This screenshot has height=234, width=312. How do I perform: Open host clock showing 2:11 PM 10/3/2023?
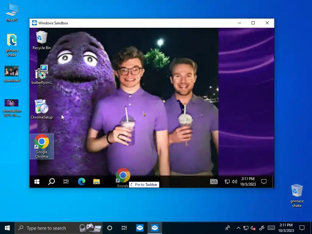(286, 228)
